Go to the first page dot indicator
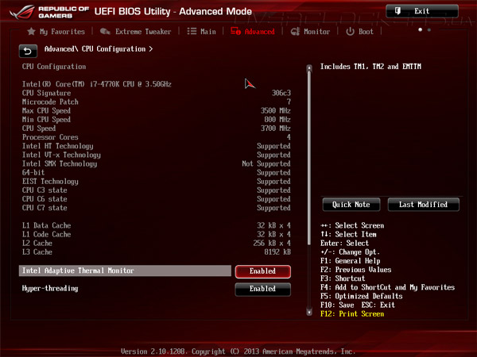The width and height of the screenshot is (477, 357). tap(420, 30)
